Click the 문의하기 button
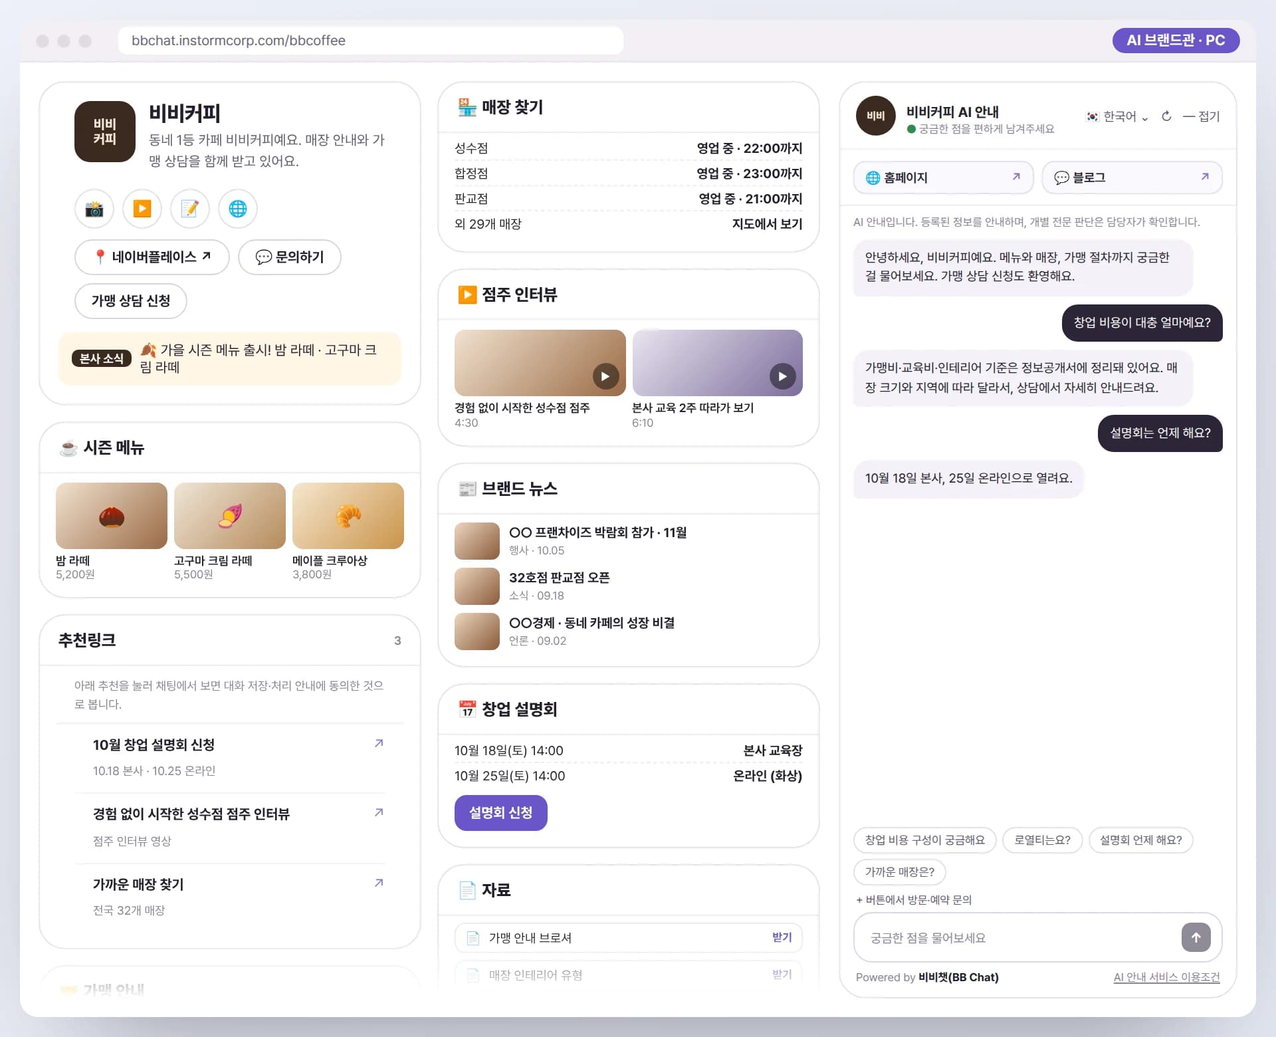1276x1037 pixels. tap(290, 257)
